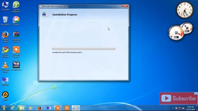
Task: Select the AIMP desktop shortcut
Action: coord(5,96)
